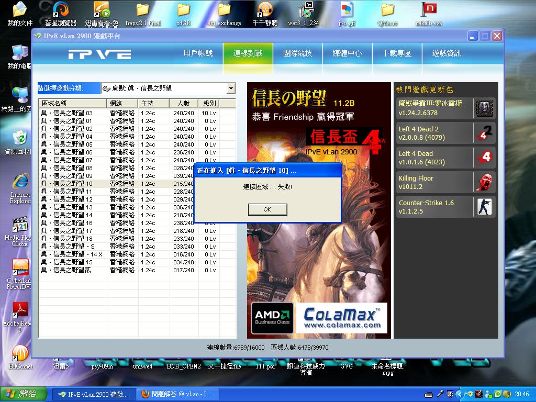The image size is (536, 402).
Task: Click the Left 4 Dead 2 update icon
Action: click(x=484, y=133)
